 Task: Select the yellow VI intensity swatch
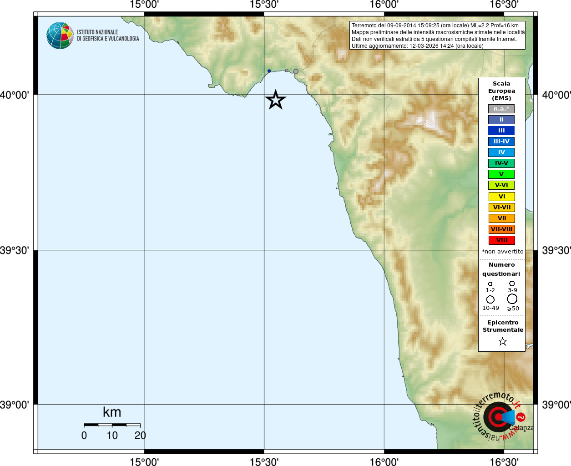pos(501,197)
